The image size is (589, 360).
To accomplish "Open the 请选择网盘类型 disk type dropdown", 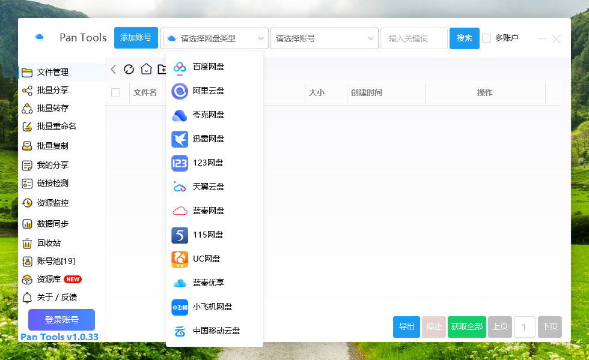I will (214, 38).
